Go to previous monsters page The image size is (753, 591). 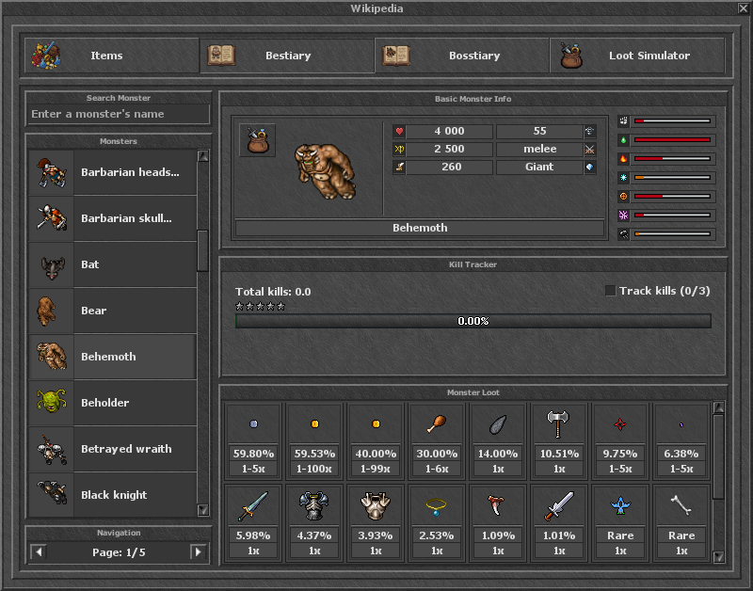pyautogui.click(x=39, y=552)
